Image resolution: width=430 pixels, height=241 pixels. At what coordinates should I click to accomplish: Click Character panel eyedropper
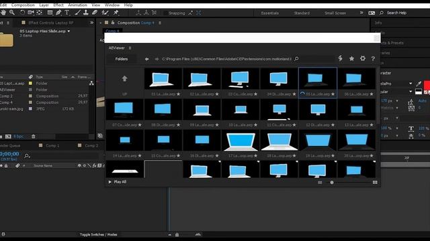click(419, 84)
